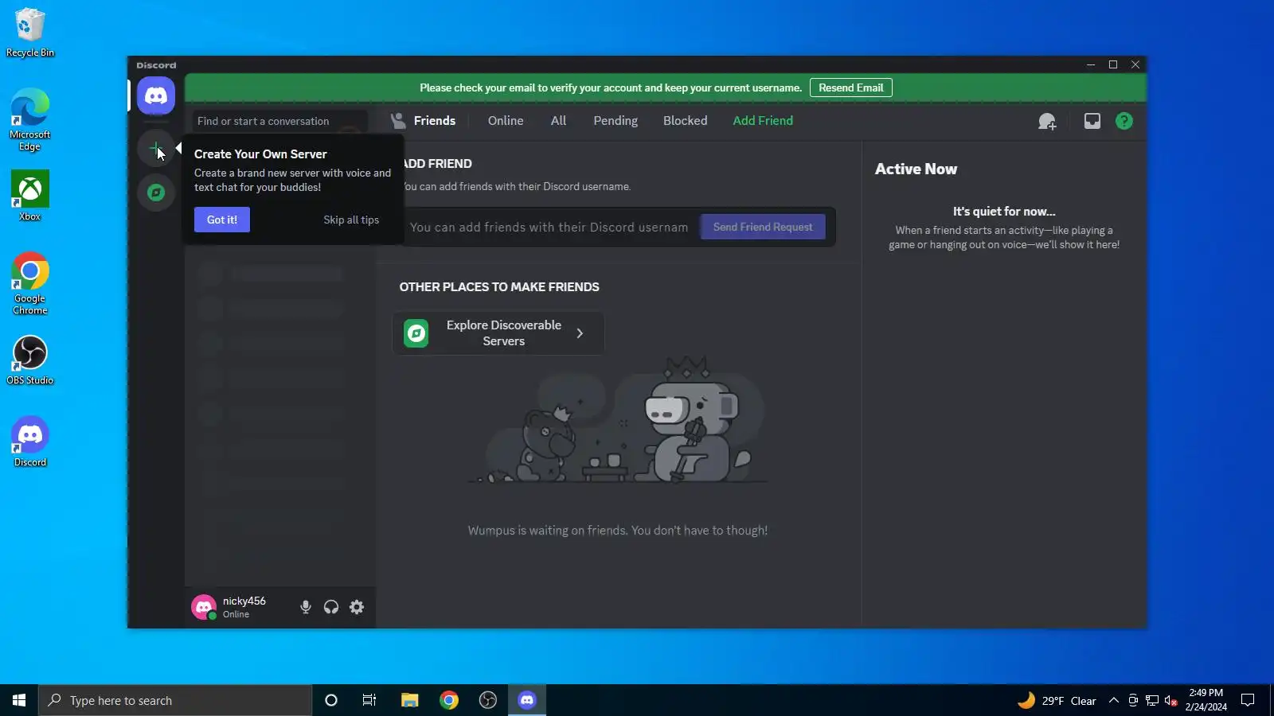Open the Inbox icon
The height and width of the screenshot is (716, 1274).
(x=1092, y=121)
